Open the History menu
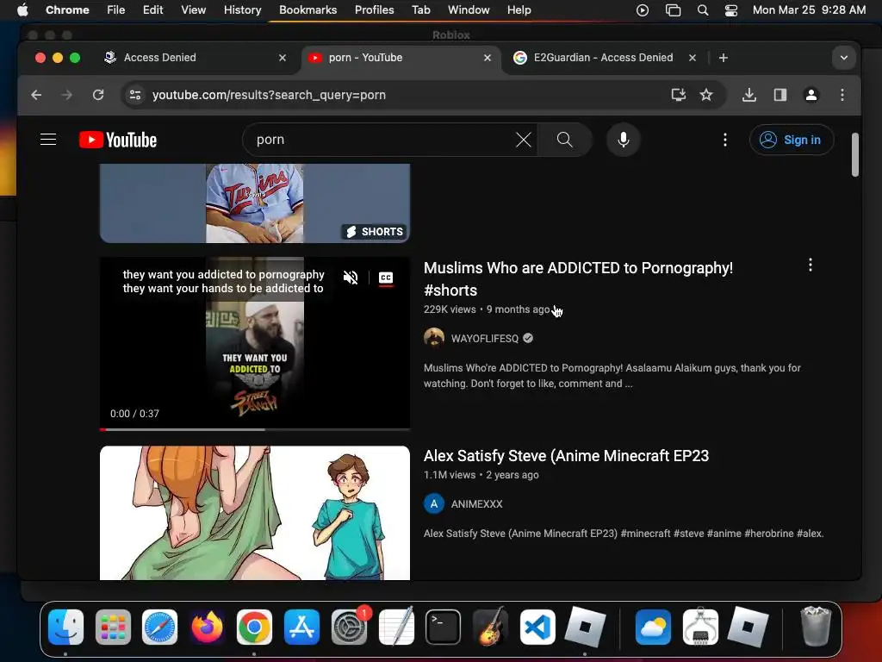This screenshot has height=662, width=882. point(242,10)
